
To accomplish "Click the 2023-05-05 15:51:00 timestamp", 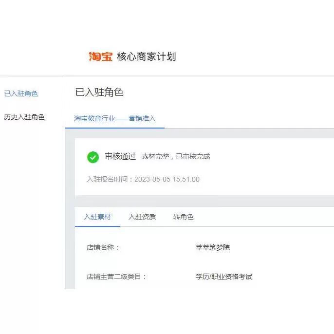I will (x=167, y=179).
